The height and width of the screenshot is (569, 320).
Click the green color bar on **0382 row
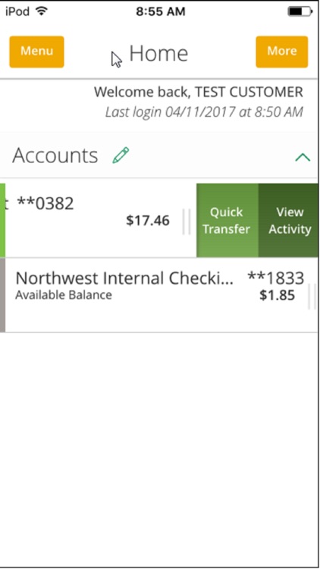tap(2, 220)
